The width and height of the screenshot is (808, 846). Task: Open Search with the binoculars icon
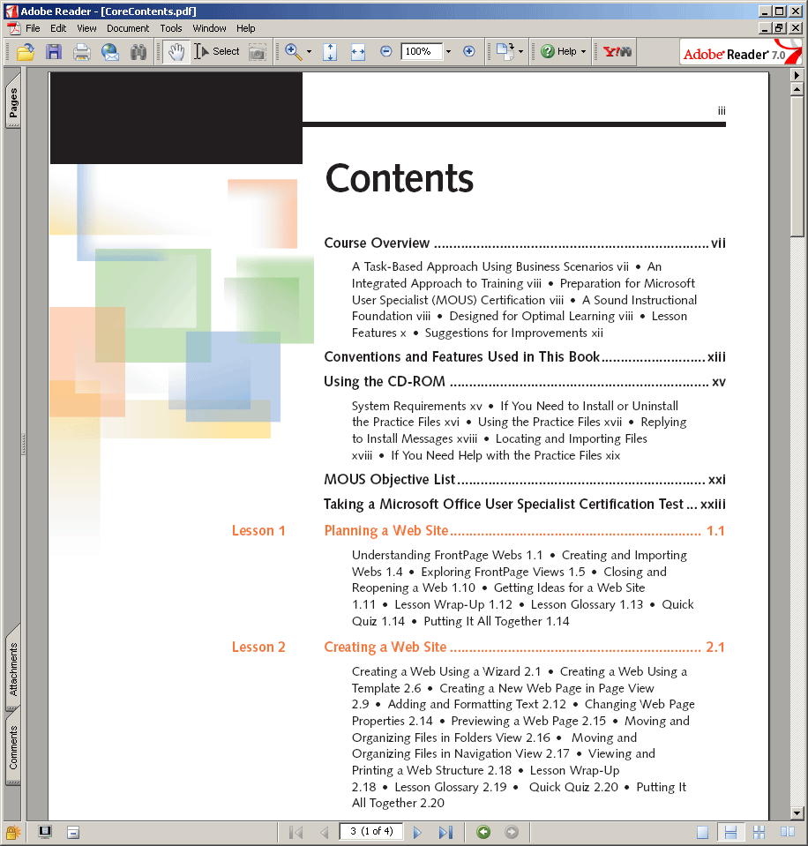(x=138, y=52)
